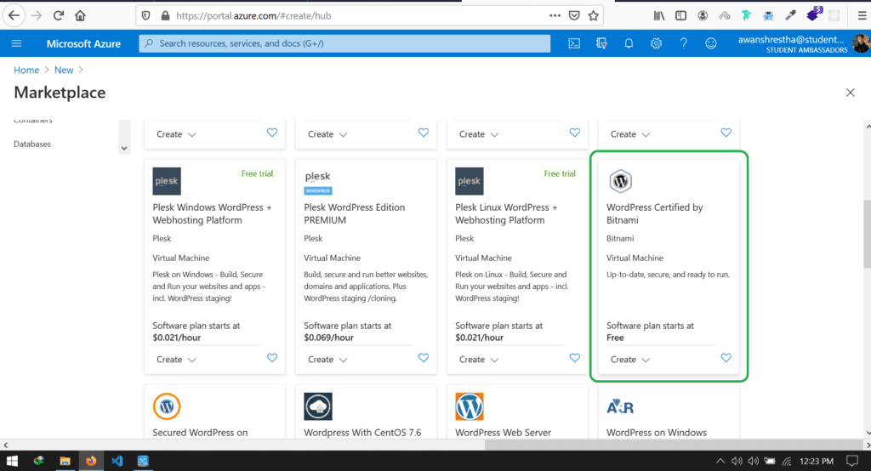Screen dimensions: 871x471
Task: Expand Create on Plesk Windows WordPress card
Action: pos(176,360)
